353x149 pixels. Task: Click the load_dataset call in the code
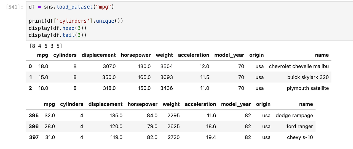[x=74, y=7]
